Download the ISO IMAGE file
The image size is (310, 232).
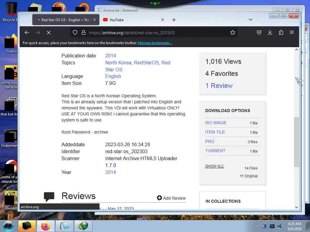[x=216, y=123]
